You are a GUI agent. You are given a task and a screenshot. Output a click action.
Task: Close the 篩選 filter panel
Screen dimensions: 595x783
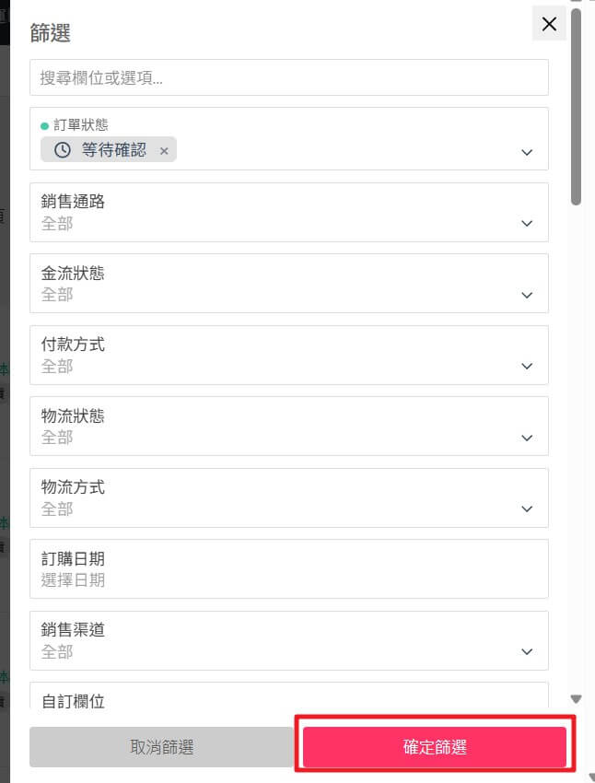tap(549, 24)
